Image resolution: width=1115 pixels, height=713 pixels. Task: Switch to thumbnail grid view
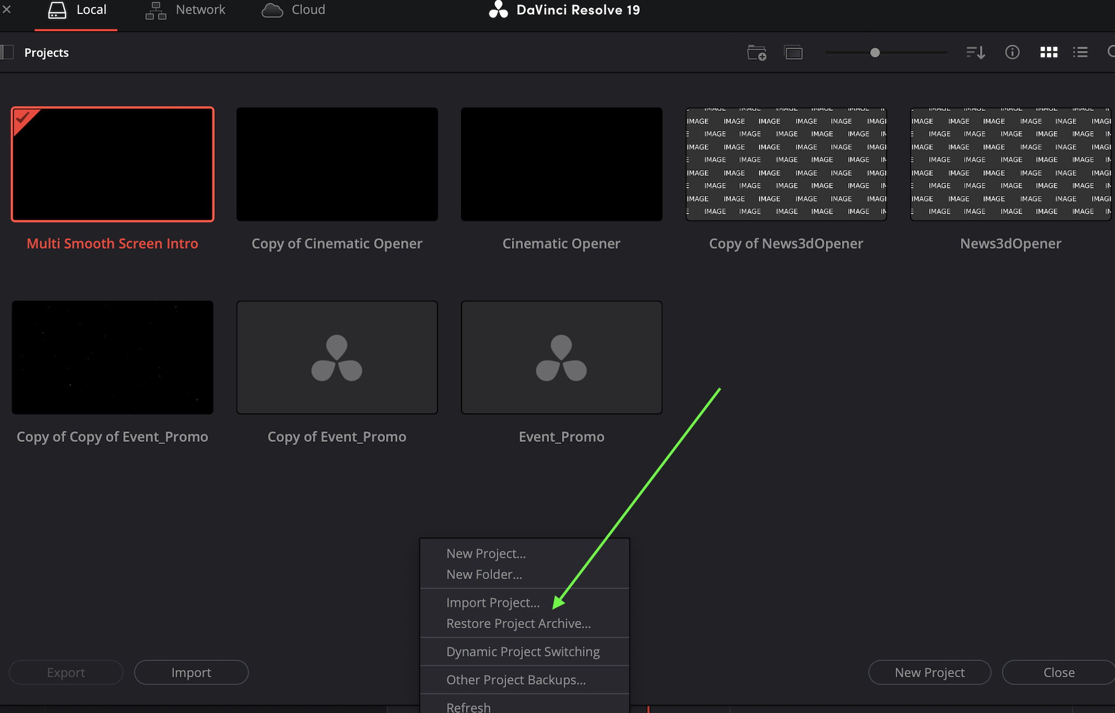coord(1049,52)
